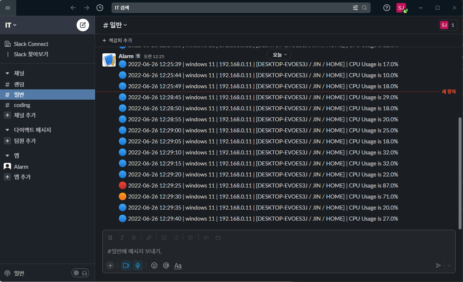Toggle italic formatting
The image size is (463, 282).
tap(122, 238)
